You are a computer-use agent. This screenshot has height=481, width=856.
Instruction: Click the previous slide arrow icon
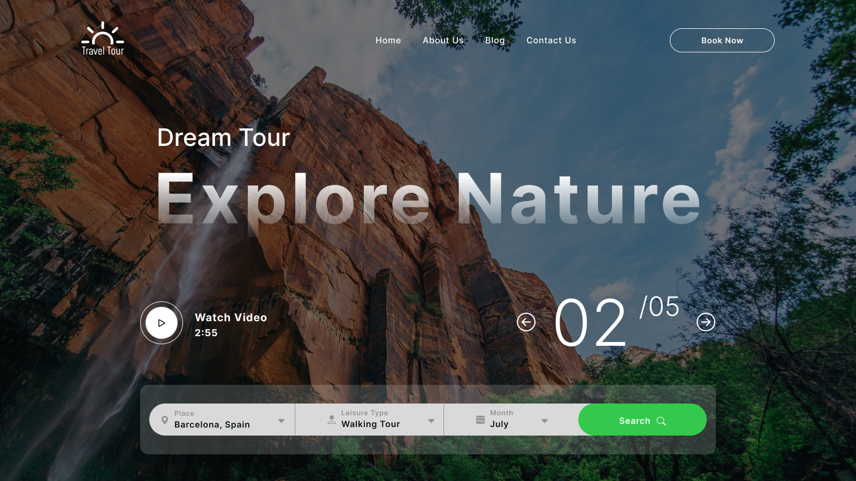click(526, 322)
